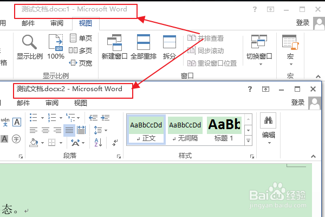
Task: Open ribbon display options in docx:2 window
Action: (266, 89)
